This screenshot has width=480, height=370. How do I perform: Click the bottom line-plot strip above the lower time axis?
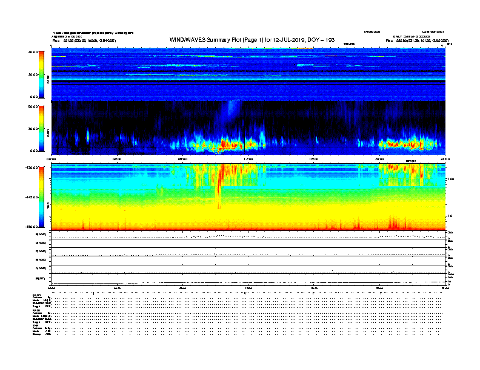point(248,279)
